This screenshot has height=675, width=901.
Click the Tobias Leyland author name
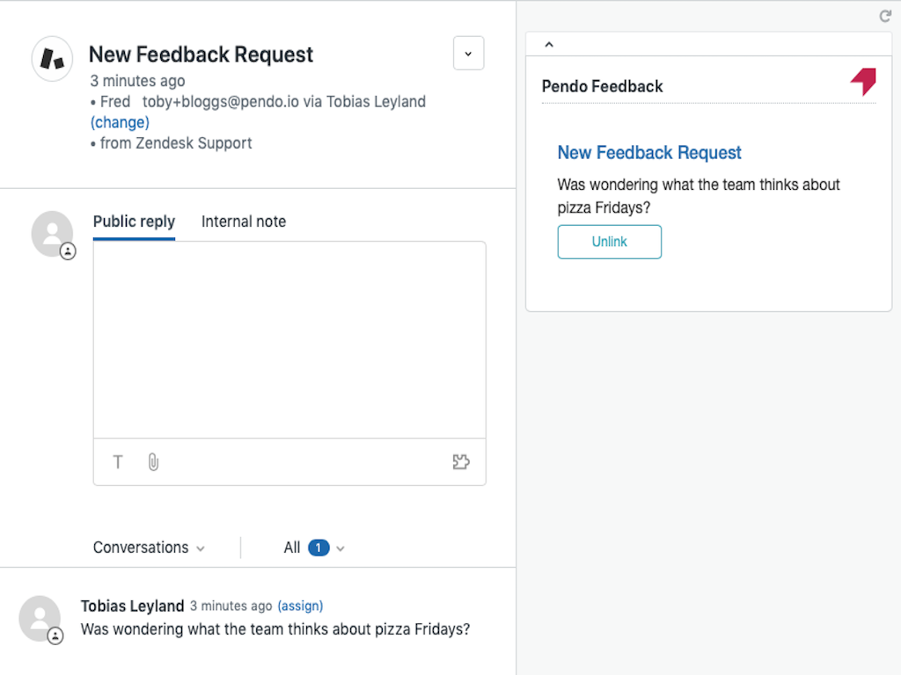coord(132,606)
